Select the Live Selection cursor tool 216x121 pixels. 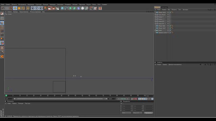(x=11, y=8)
